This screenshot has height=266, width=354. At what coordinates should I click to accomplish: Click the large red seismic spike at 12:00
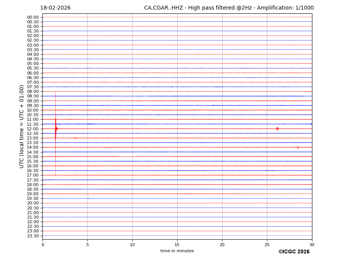pos(56,129)
